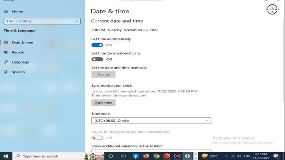The height and width of the screenshot is (160, 285).
Task: Click the 'Last successful time synchronization' line
Action: 144,91
